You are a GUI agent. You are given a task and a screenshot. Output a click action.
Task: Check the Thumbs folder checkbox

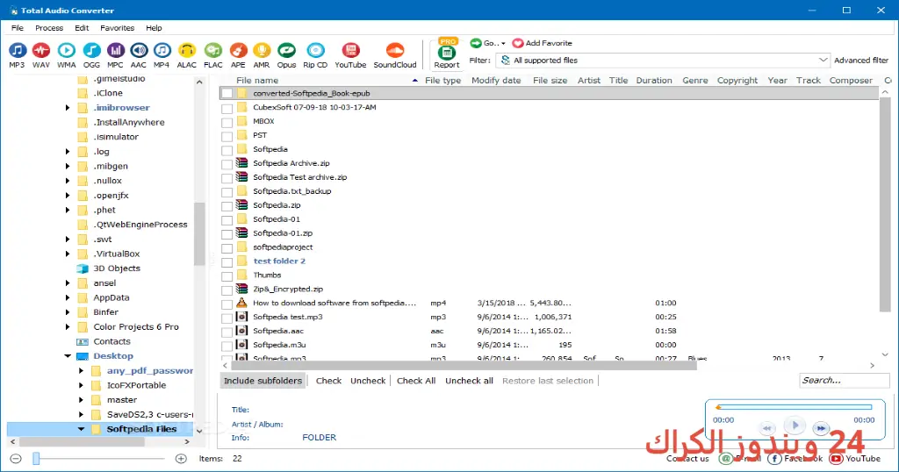pos(227,276)
